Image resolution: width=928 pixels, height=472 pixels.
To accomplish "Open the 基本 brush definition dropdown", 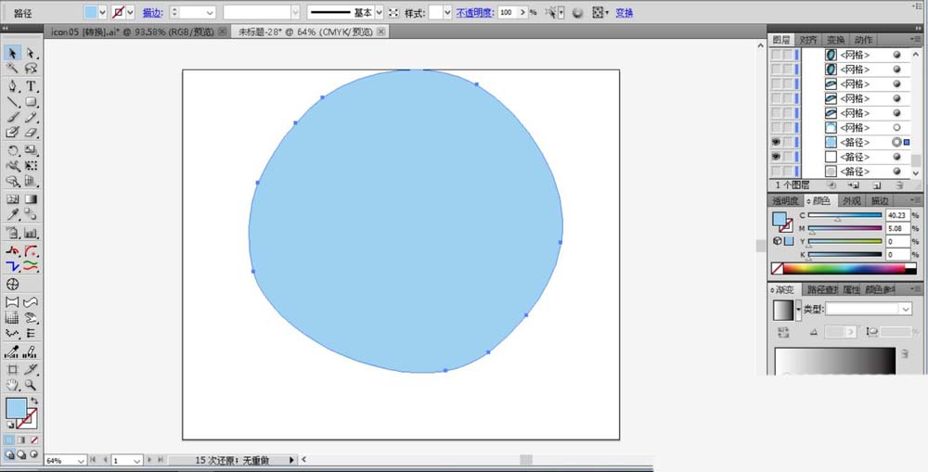I will tap(379, 12).
